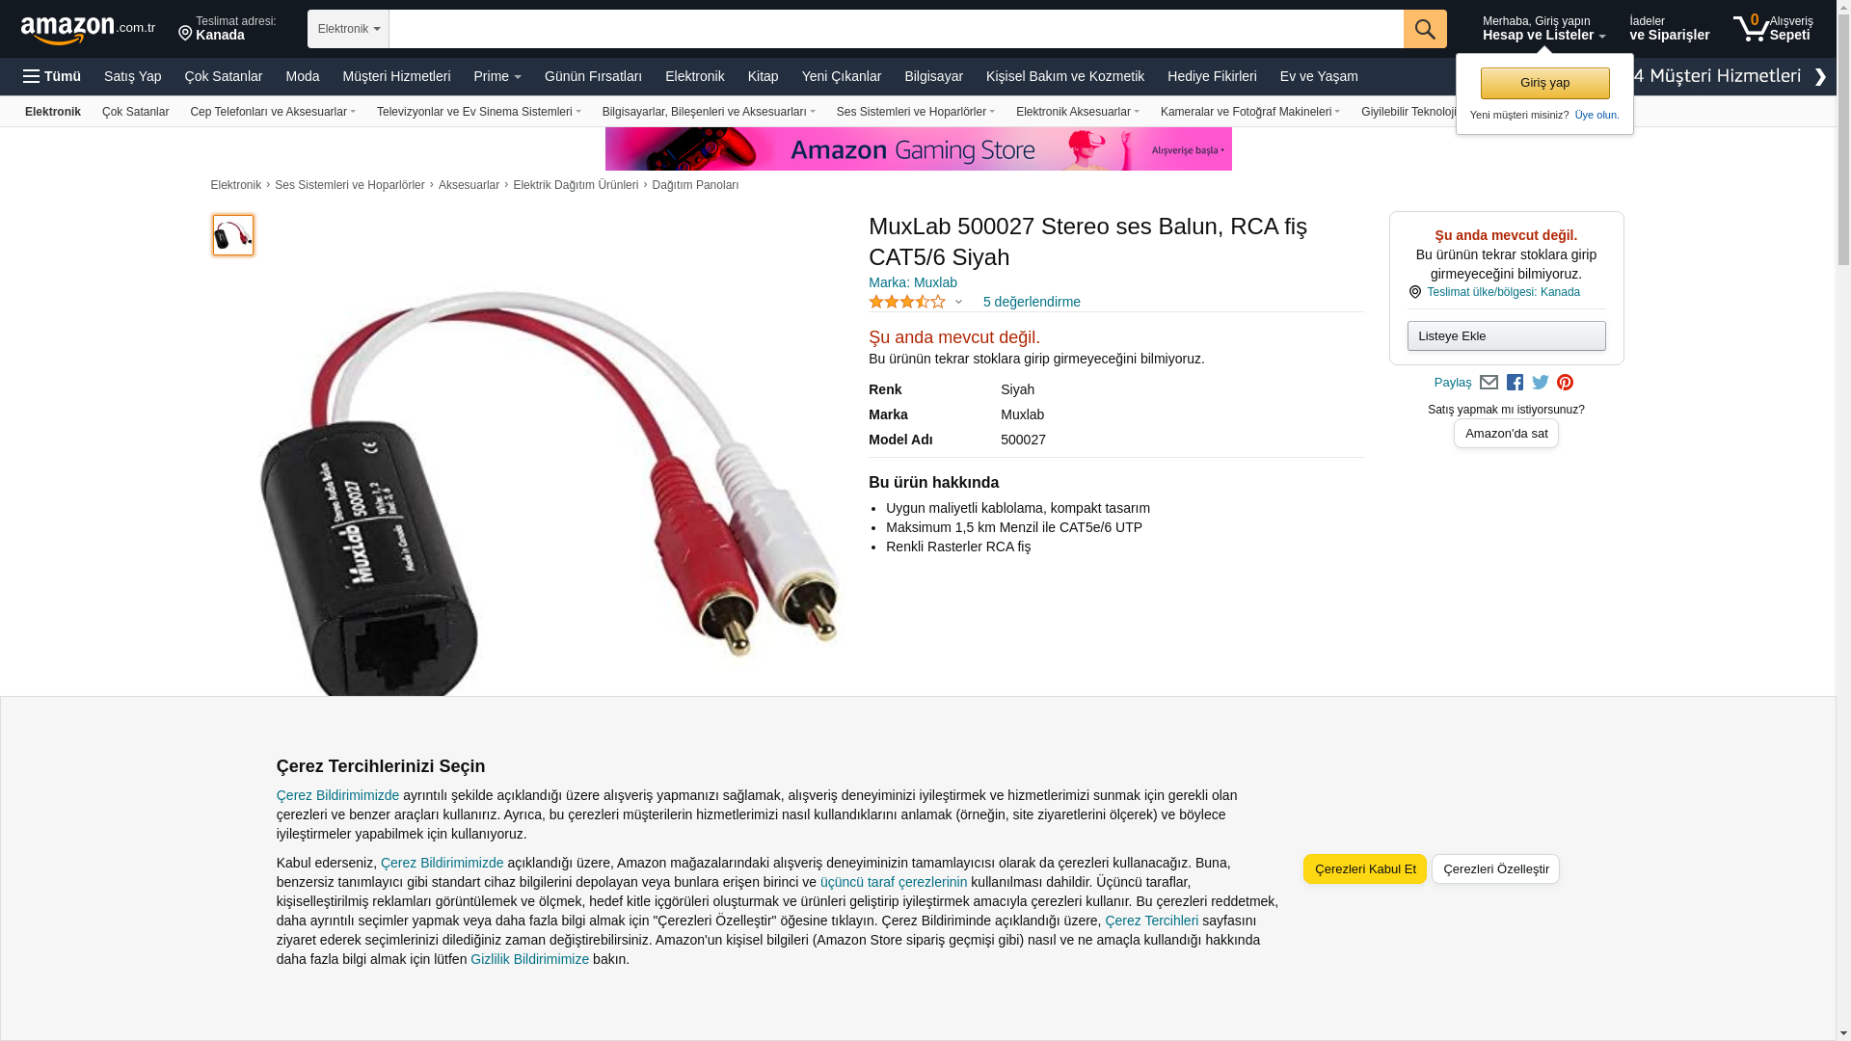Image resolution: width=1851 pixels, height=1041 pixels.
Task: Click the Listeye Ekle button
Action: click(x=1506, y=335)
